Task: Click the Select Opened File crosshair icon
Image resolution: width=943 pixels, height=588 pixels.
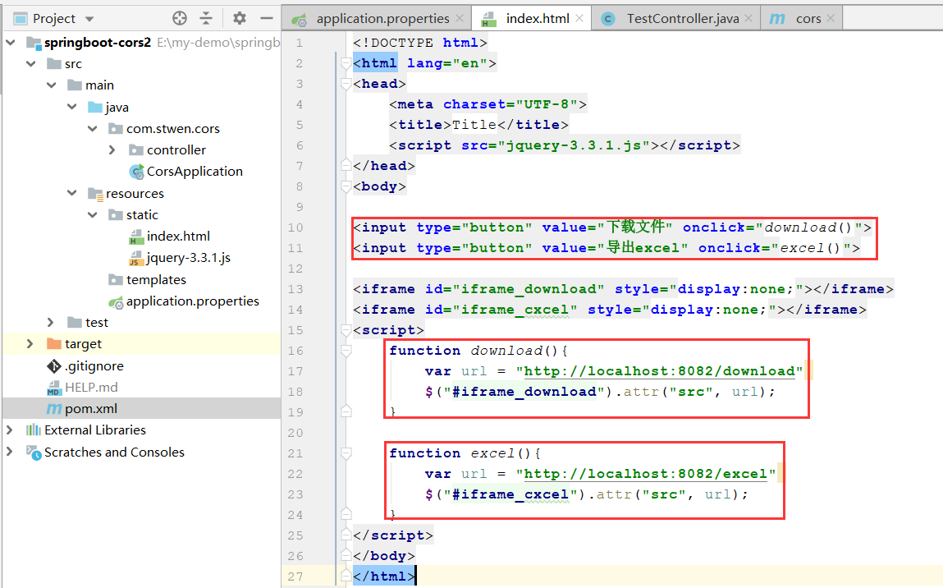Action: pyautogui.click(x=179, y=17)
